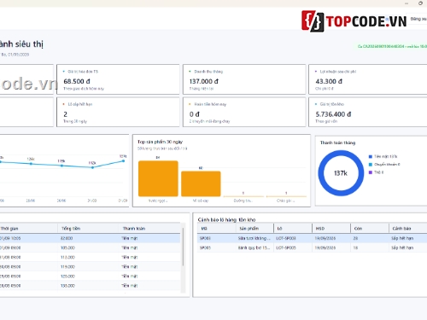Sort warning table by Lô column
This screenshot has height=320, width=427.
[293, 229]
